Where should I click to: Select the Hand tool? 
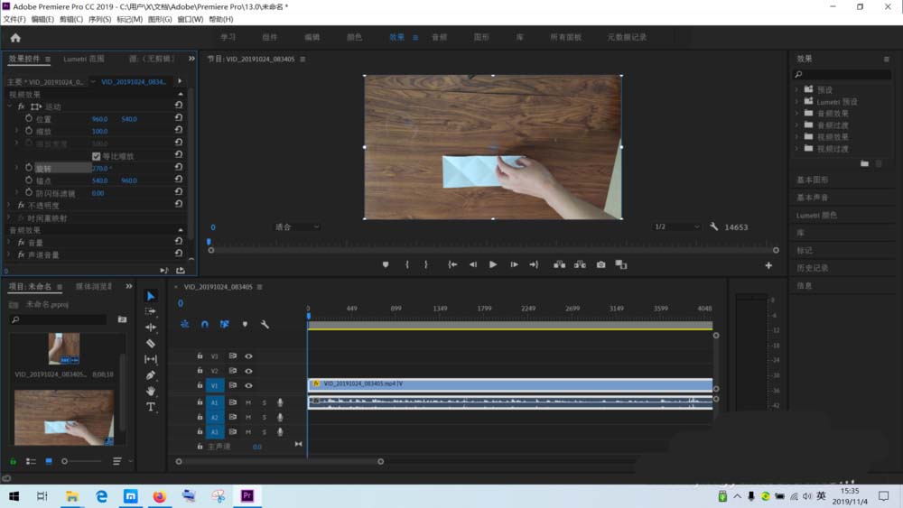151,391
